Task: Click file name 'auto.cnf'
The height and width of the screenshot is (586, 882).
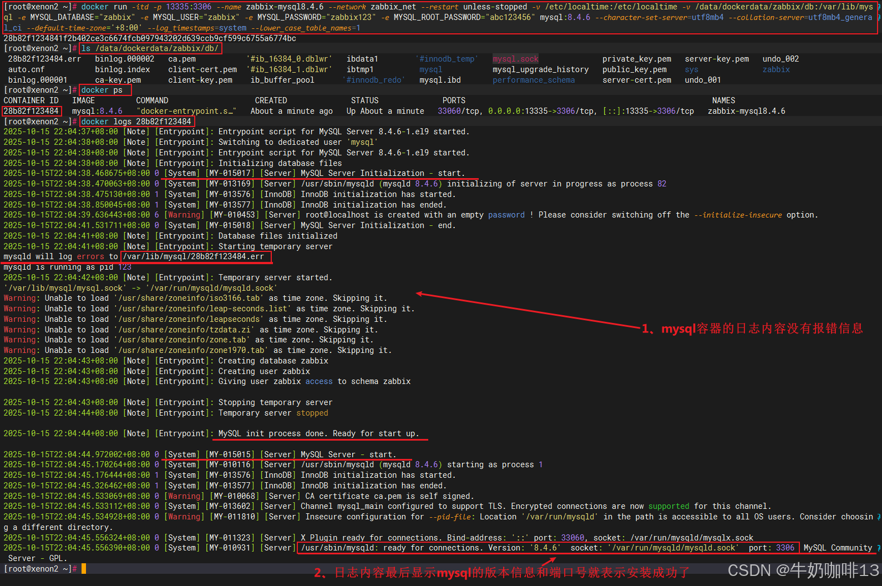Action: point(26,69)
